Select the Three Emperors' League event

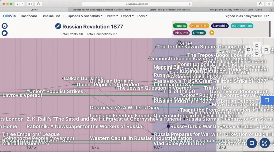coord(31,134)
